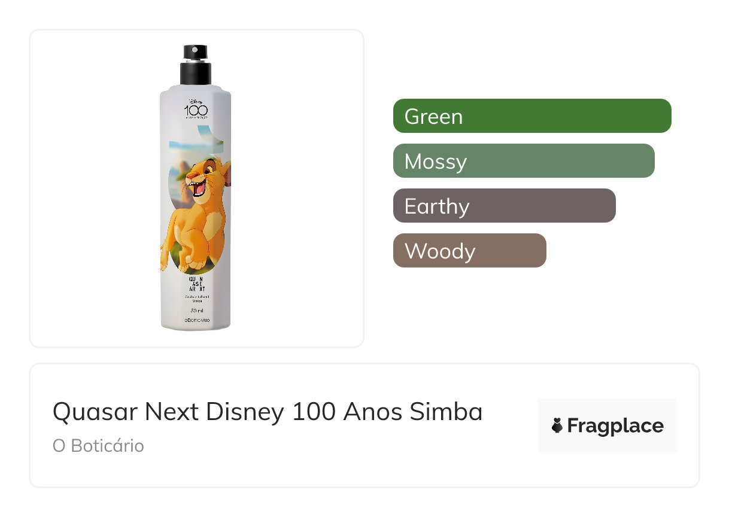Screen dimensions: 729x517
Task: Click the Disney 100 logo on the bottle
Action: [x=196, y=110]
